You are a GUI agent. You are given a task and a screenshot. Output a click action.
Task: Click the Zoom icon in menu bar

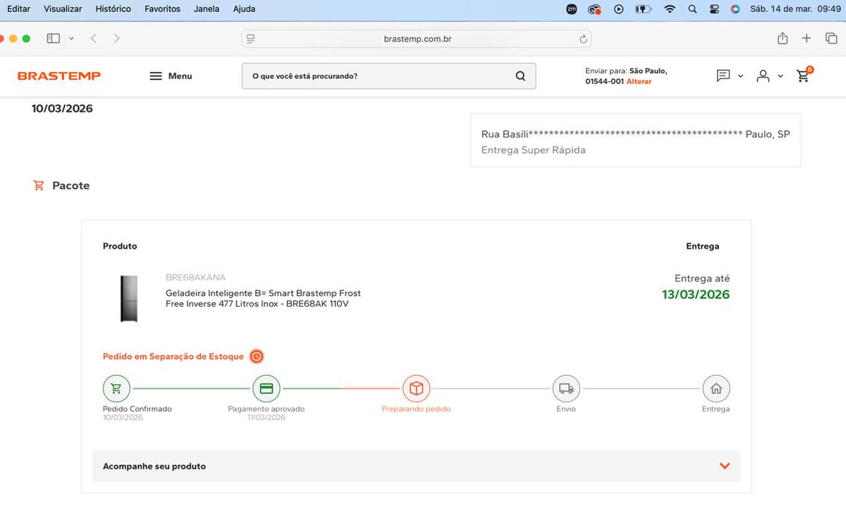click(x=572, y=9)
